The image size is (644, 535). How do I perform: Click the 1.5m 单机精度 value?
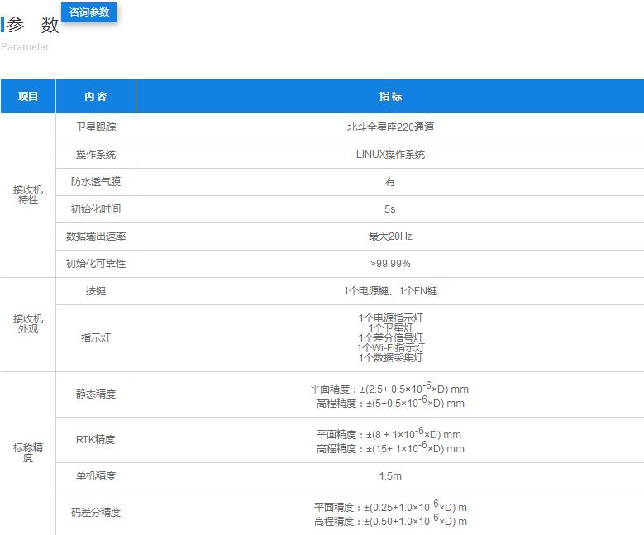pos(390,476)
